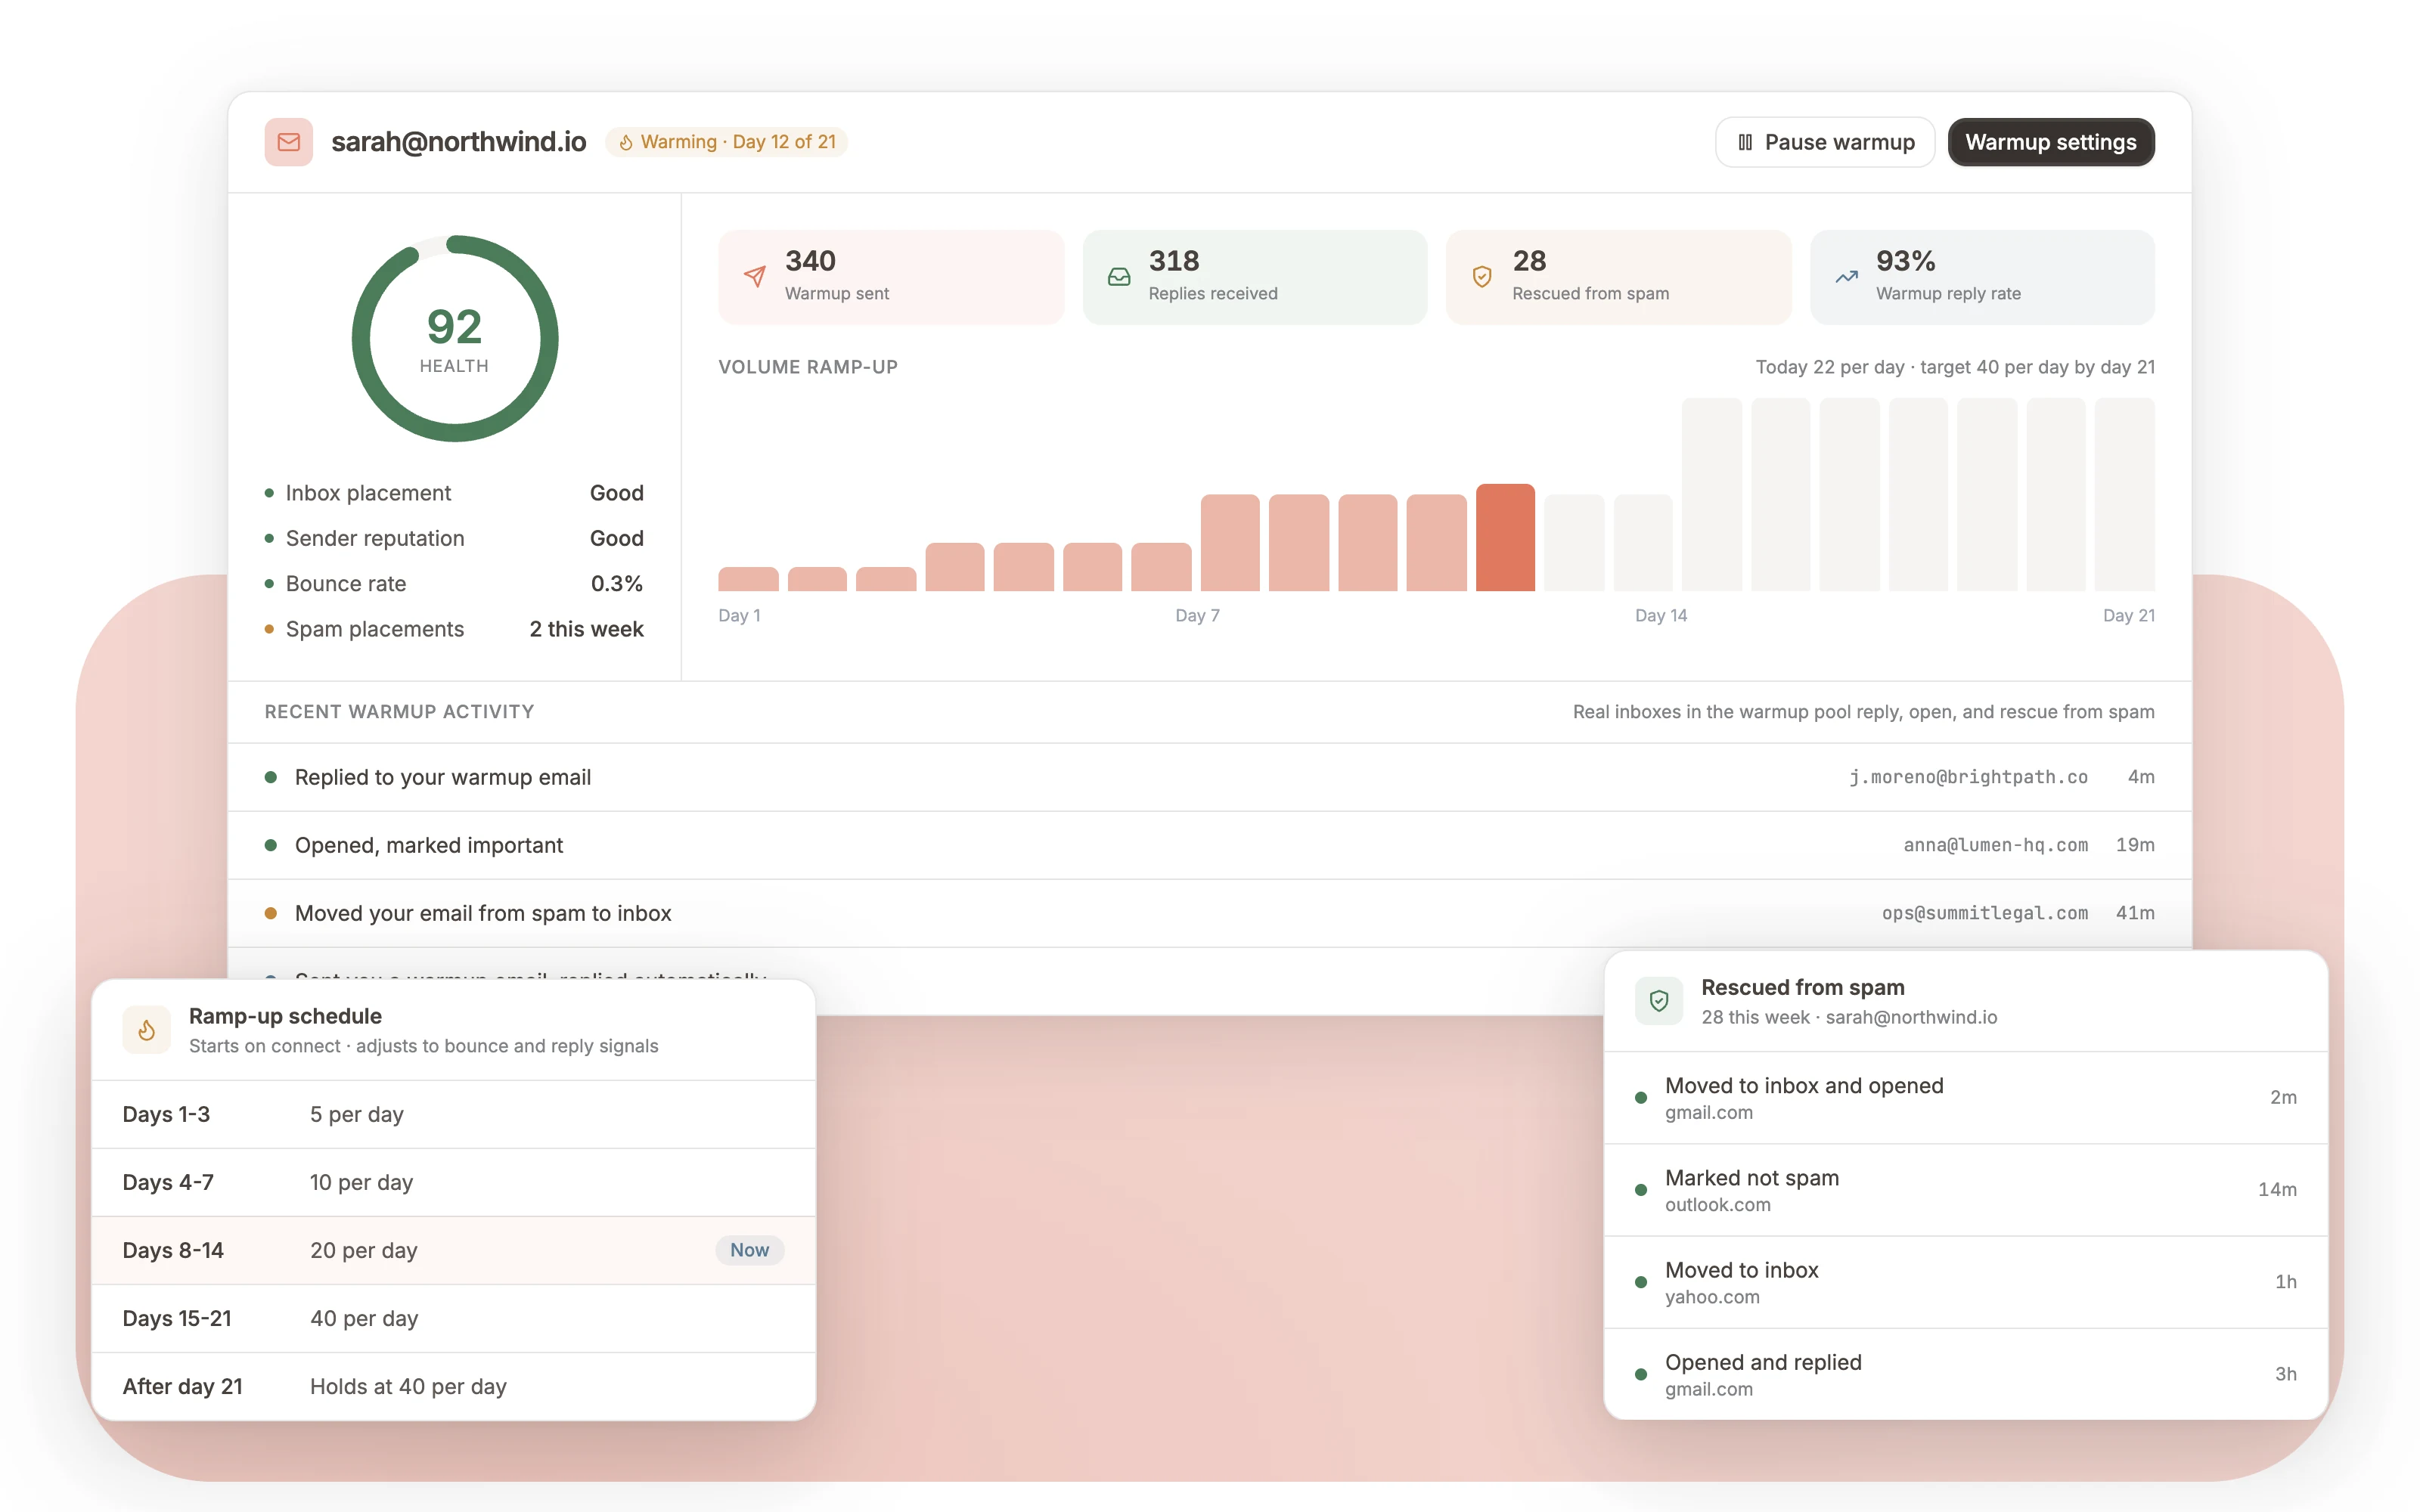2420x1512 pixels.
Task: Click Marked not spam outlook.com entry
Action: (1966, 1190)
